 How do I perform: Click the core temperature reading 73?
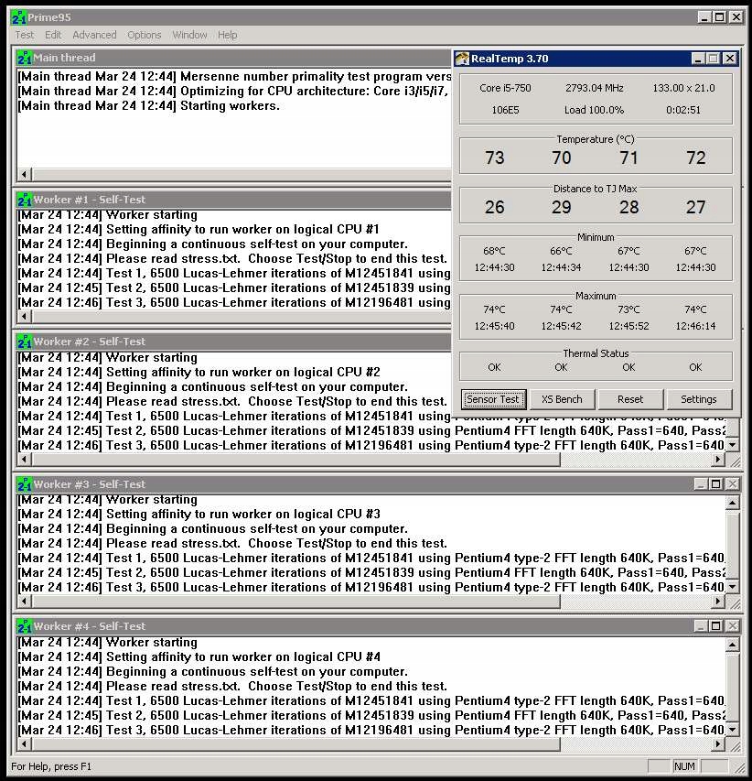[495, 157]
